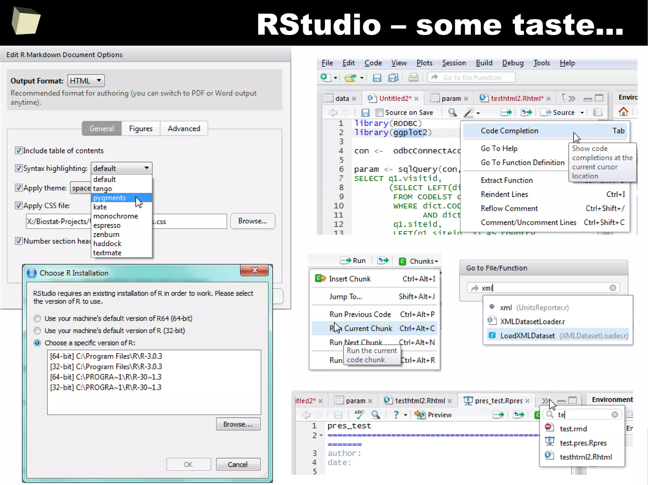Viewport: 648px width, 485px height.
Task: Select default version of R64 (64-bit)
Action: tap(37, 318)
